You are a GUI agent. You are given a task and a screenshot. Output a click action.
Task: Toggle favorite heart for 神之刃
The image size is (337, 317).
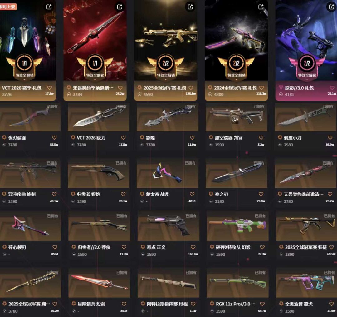click(x=261, y=194)
